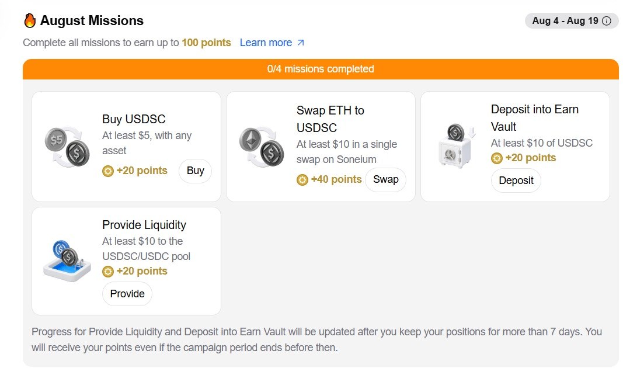Click the points coin icon in Buy USDSC card
The height and width of the screenshot is (368, 623).
tap(108, 171)
